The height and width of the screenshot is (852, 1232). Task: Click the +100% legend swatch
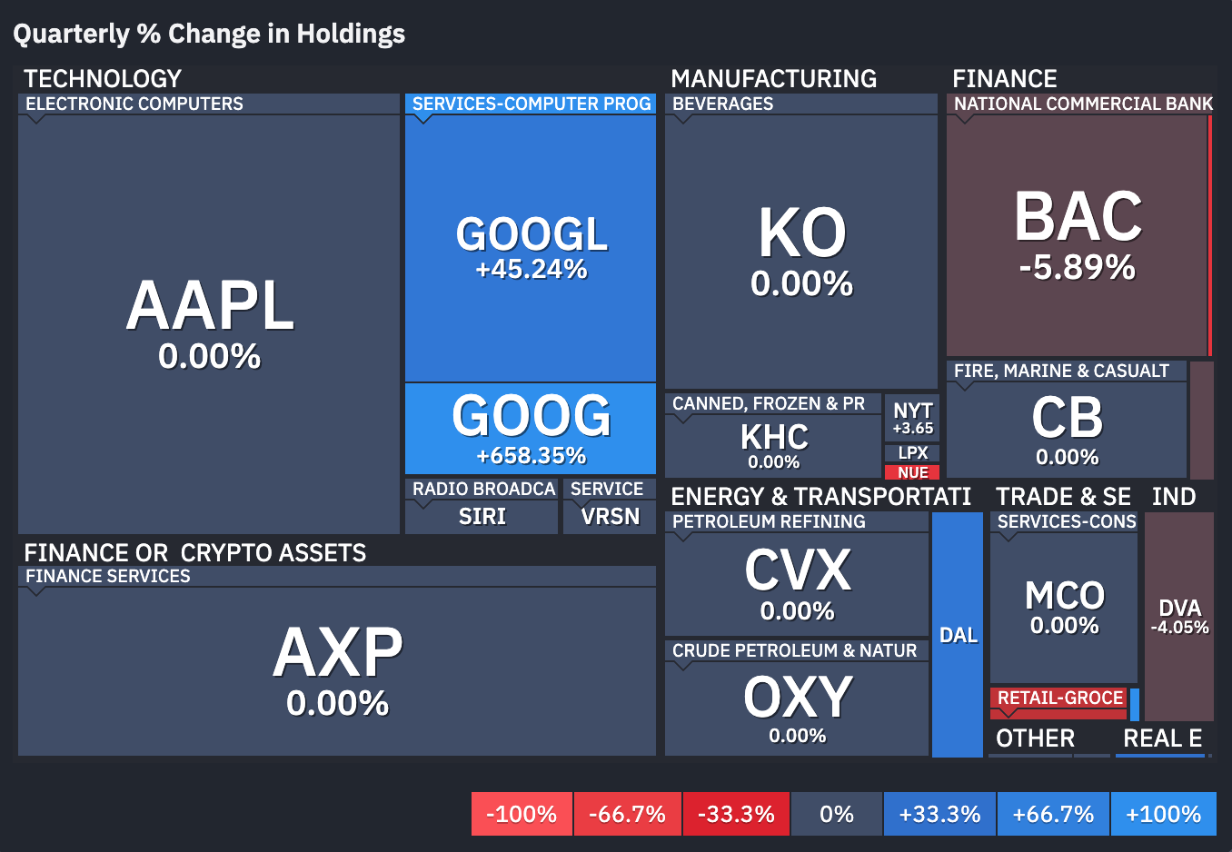[x=1163, y=814]
